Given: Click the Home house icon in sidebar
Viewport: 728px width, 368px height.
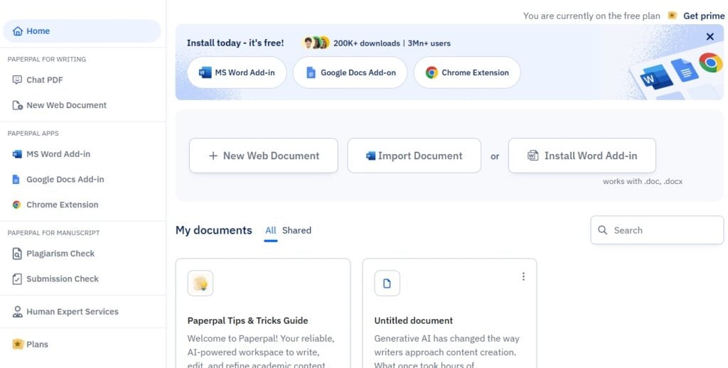Looking at the screenshot, I should click(18, 31).
